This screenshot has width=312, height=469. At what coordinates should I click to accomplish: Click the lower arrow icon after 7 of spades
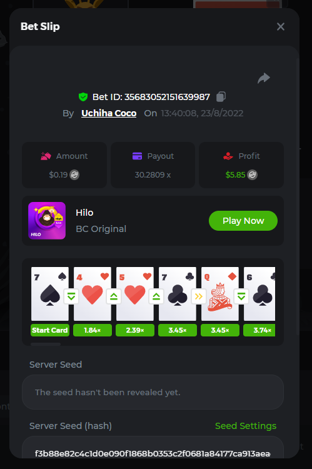click(71, 296)
